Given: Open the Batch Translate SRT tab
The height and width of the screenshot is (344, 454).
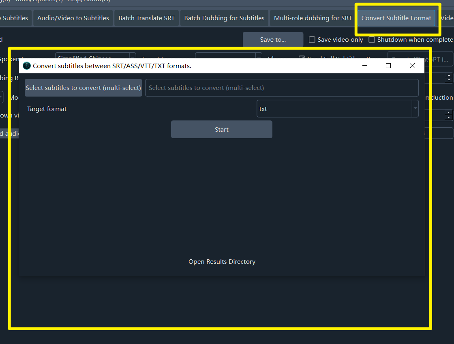Looking at the screenshot, I should pyautogui.click(x=146, y=18).
